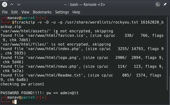
Task: Open the Settings menu
Action: (62, 12)
